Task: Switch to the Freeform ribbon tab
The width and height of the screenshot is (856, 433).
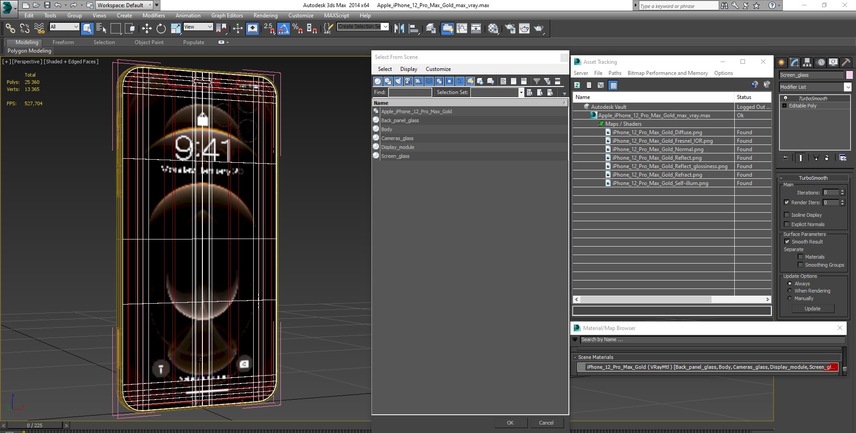Action: point(63,42)
